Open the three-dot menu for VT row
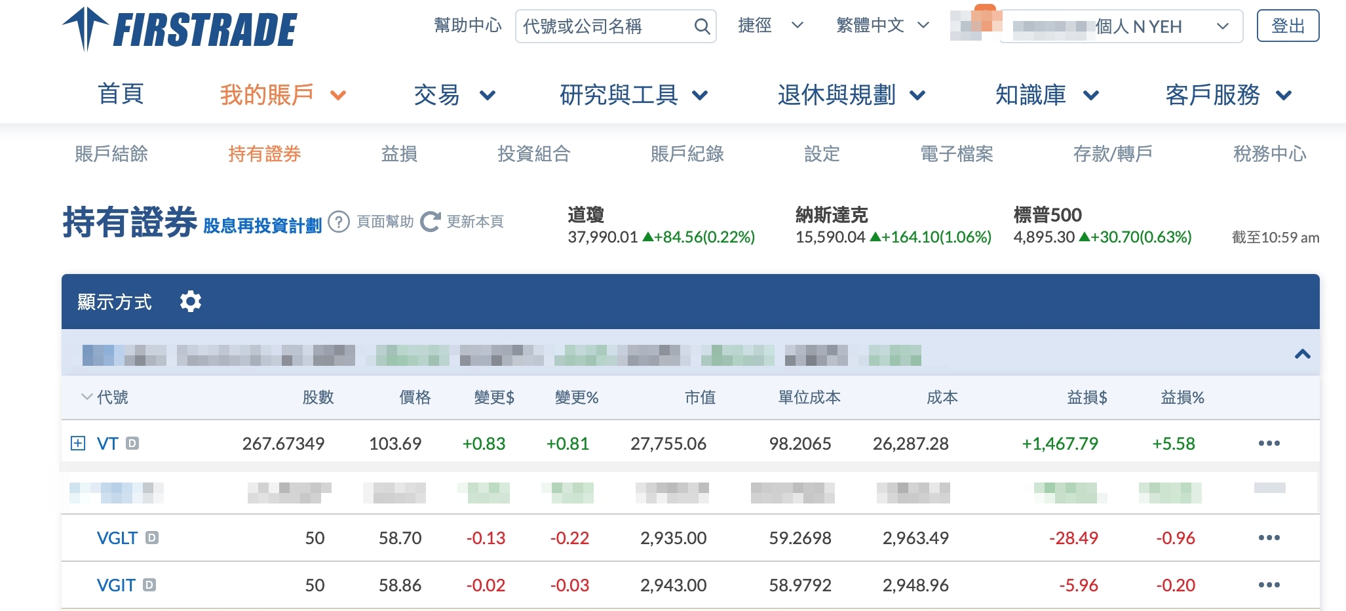 (x=1269, y=443)
